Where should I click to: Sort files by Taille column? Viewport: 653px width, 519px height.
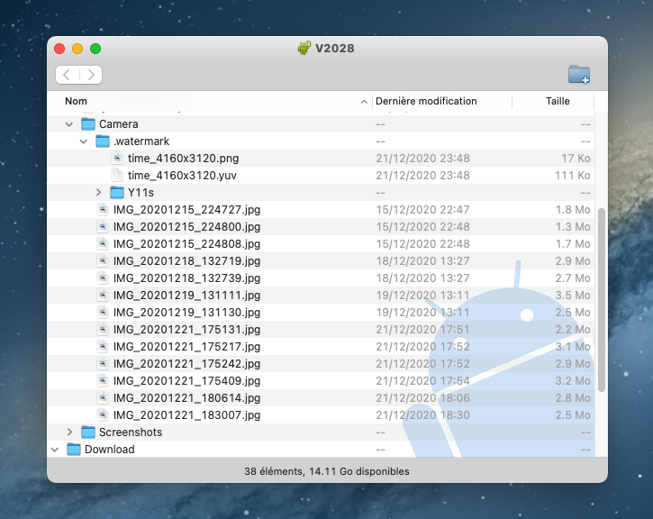click(558, 101)
